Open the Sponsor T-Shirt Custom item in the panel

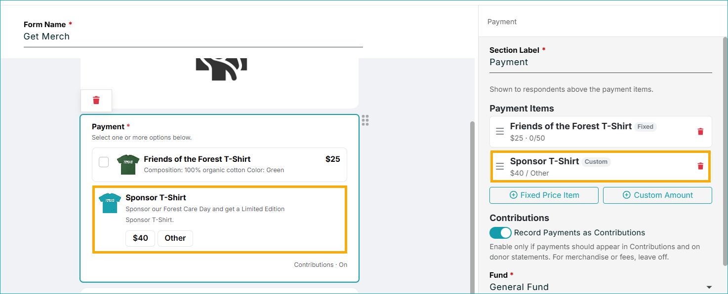click(x=601, y=167)
